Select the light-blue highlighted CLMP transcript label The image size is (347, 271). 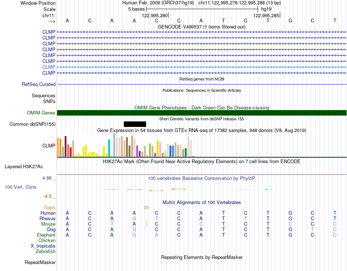click(x=49, y=67)
